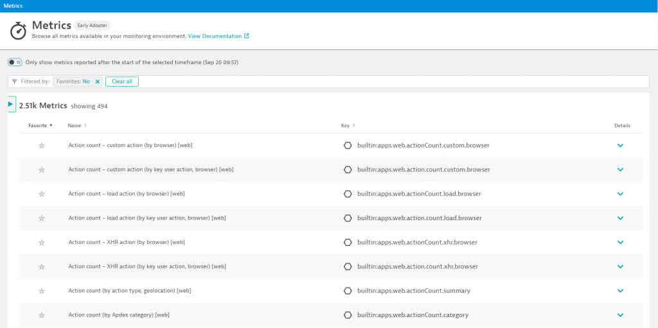This screenshot has width=658, height=328.
Task: Star load action (by key user action, browser)
Action: click(x=42, y=218)
